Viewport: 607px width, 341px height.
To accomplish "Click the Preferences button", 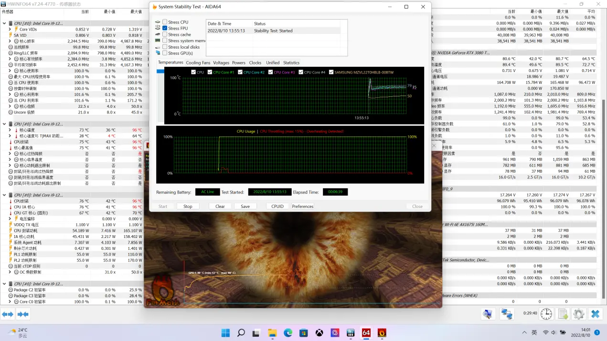I will click(x=303, y=207).
